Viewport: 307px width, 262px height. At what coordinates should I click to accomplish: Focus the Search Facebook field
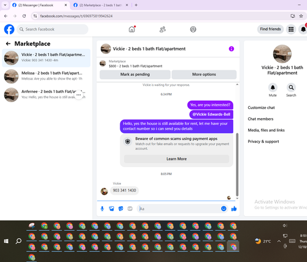click(x=52, y=29)
